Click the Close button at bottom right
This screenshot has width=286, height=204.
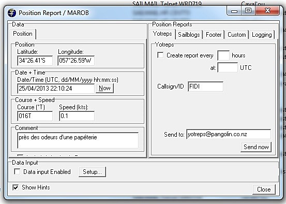pos(264,189)
